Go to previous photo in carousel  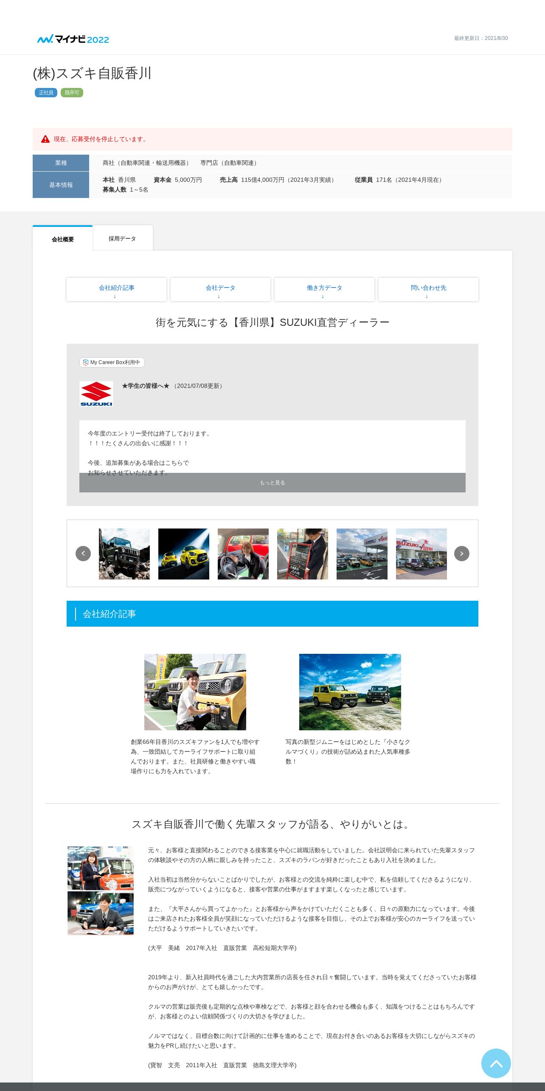tap(83, 554)
